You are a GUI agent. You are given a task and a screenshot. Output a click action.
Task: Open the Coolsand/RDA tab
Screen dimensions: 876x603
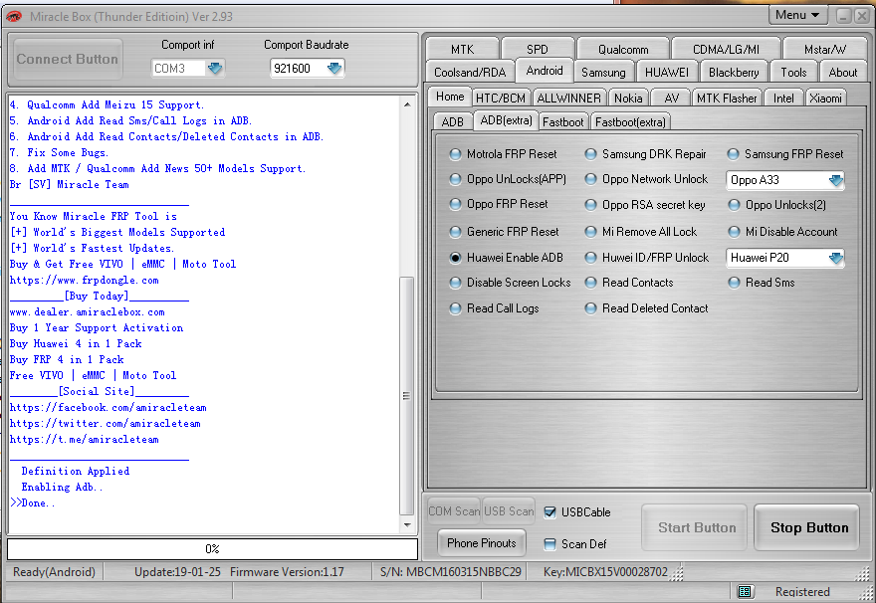pyautogui.click(x=470, y=72)
